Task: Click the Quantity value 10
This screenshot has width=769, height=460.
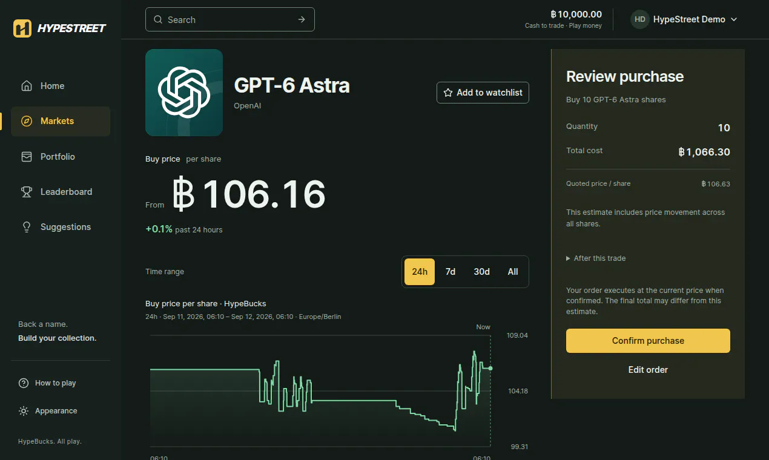Action: tap(724, 128)
